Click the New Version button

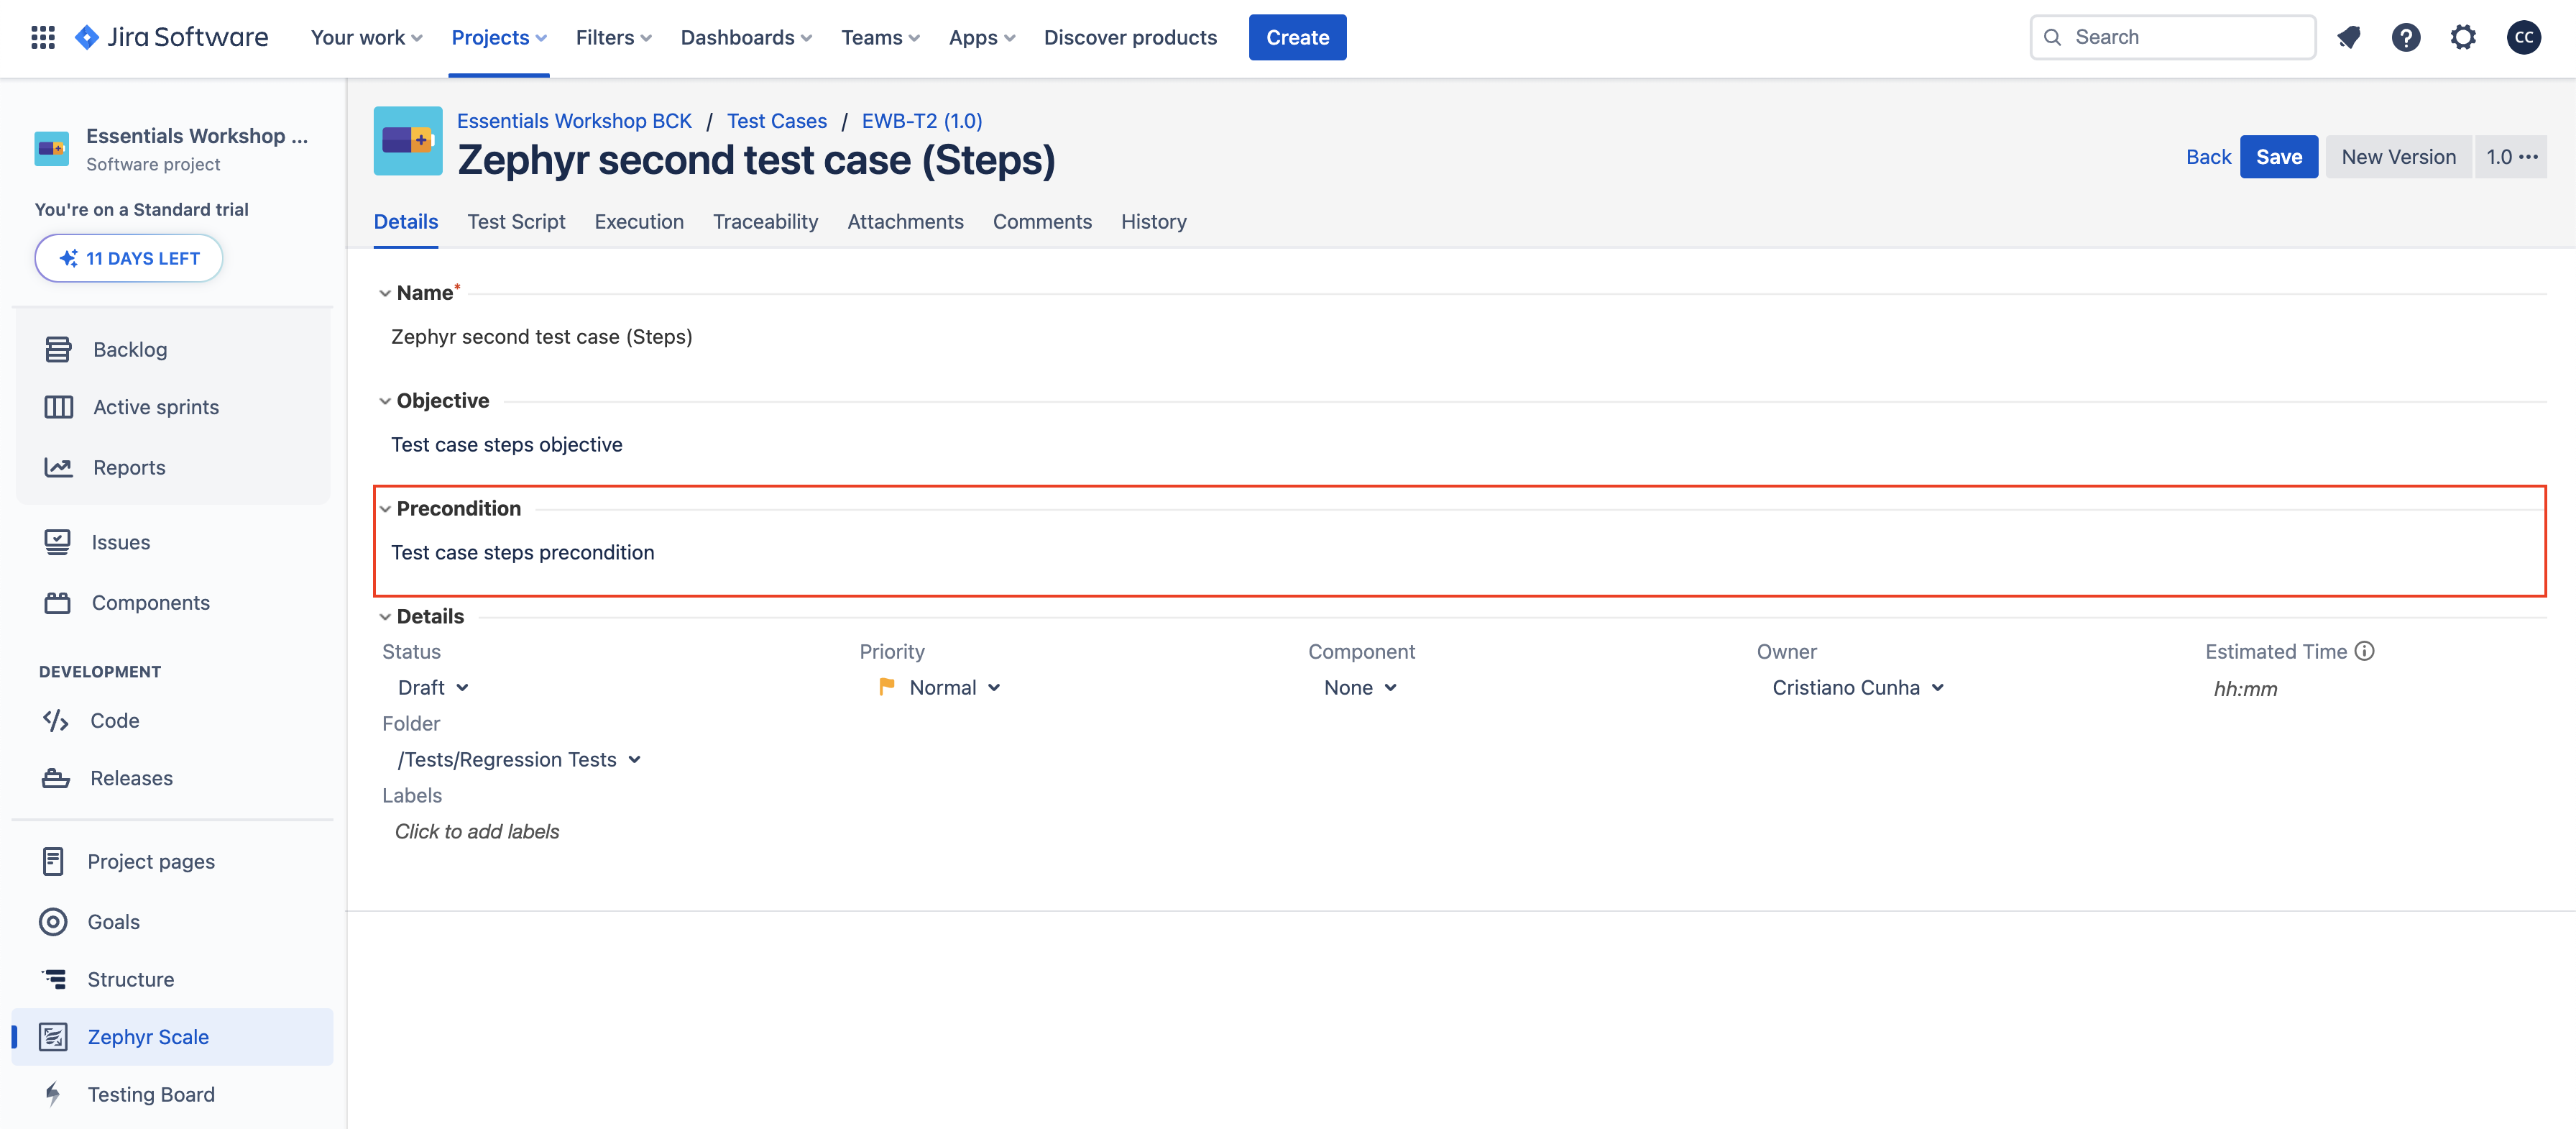point(2398,157)
